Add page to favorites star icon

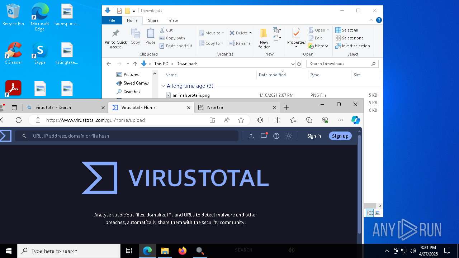(x=241, y=120)
